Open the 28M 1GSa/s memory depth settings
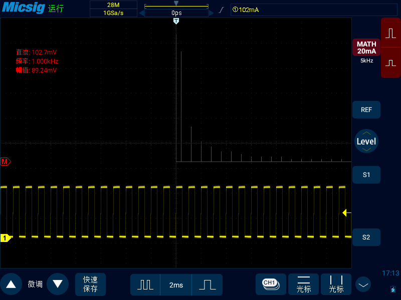 point(113,8)
